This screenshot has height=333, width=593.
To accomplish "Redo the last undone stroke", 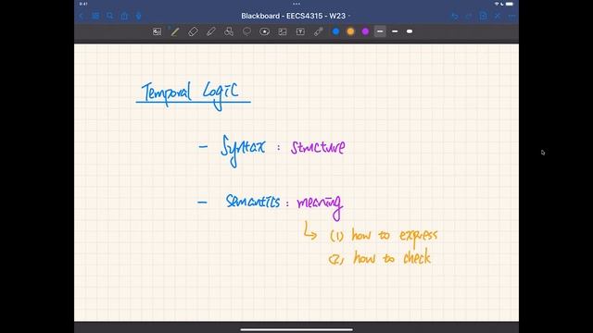I will click(x=469, y=17).
